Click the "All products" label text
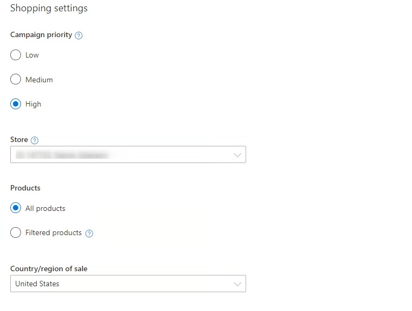Viewport: 412px width, 311px height. click(45, 208)
